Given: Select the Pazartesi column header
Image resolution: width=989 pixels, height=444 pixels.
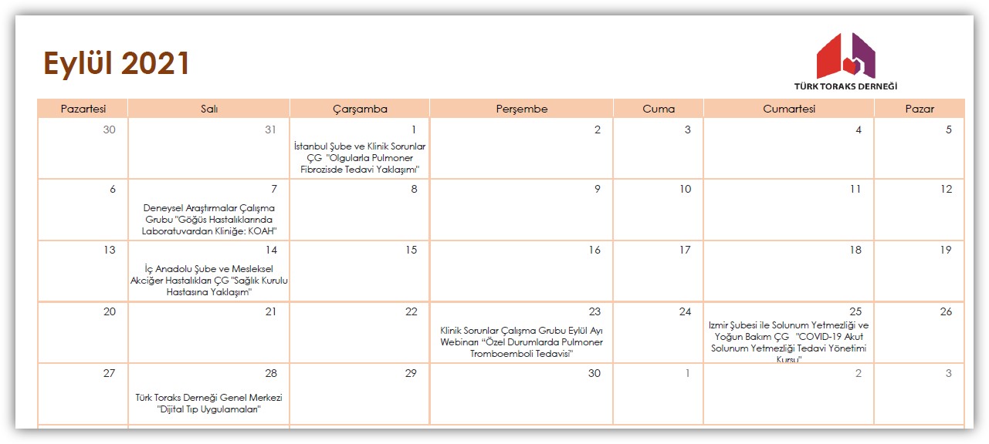Looking at the screenshot, I should point(83,109).
